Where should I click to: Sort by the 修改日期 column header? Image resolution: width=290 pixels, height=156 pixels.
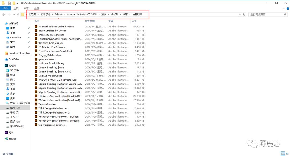click(x=90, y=21)
